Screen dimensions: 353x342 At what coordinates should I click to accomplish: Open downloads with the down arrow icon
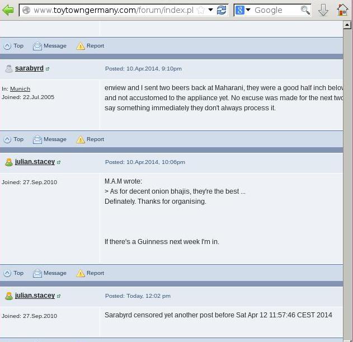[x=323, y=10]
